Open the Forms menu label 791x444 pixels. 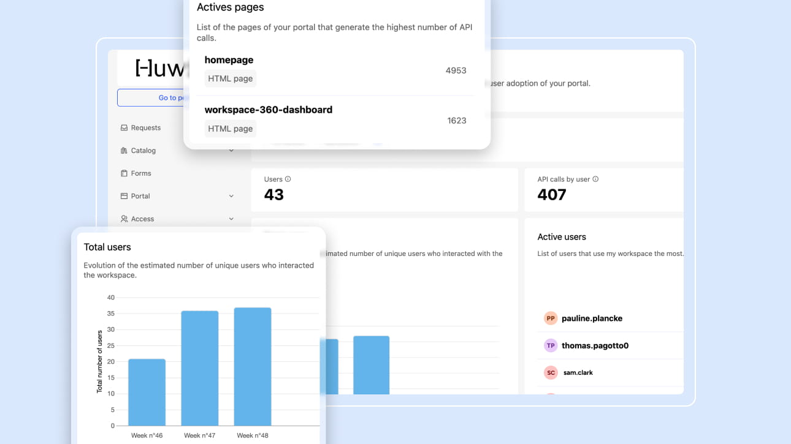pyautogui.click(x=141, y=173)
